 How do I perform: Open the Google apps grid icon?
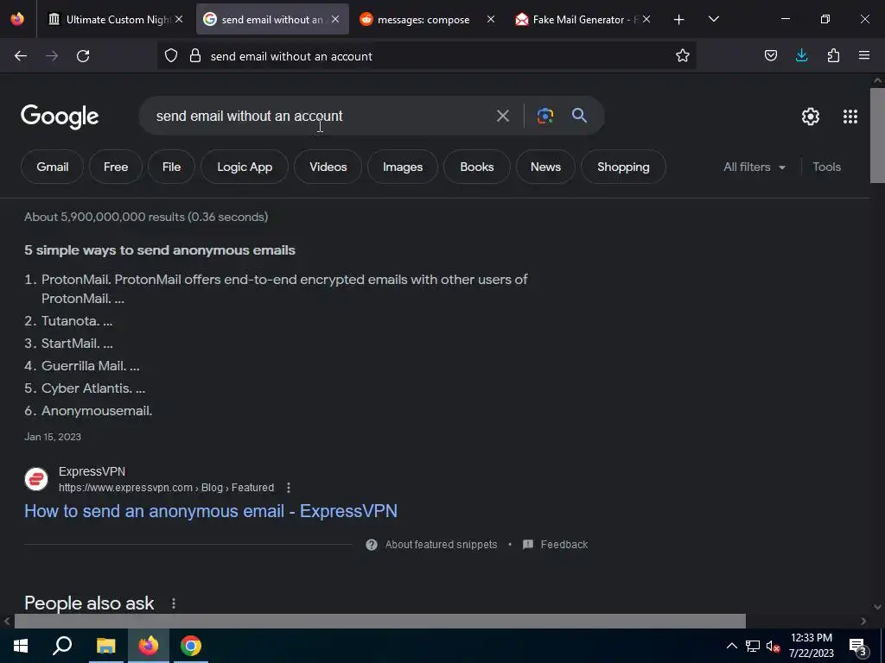coord(850,117)
